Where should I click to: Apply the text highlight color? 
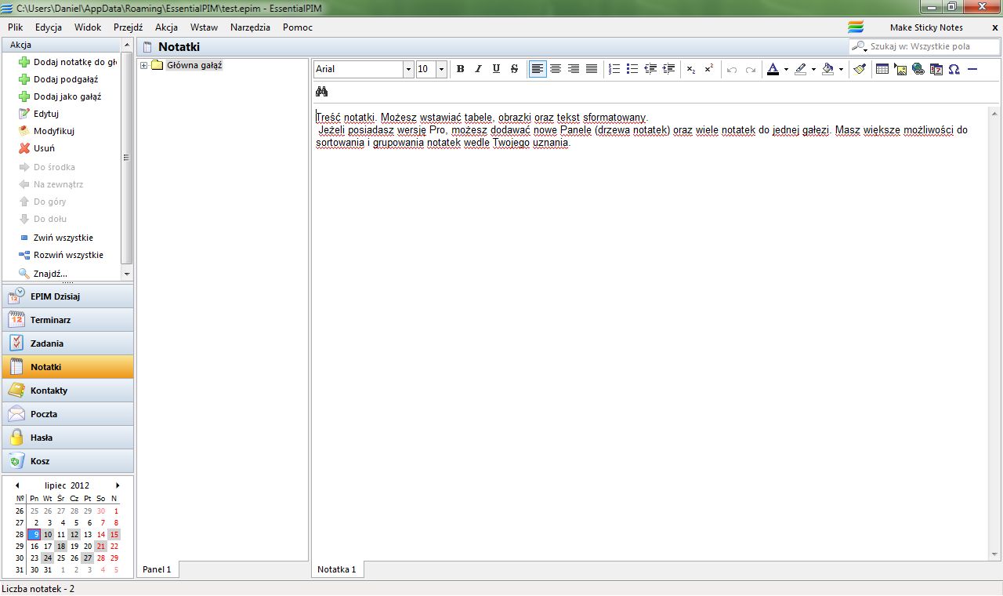[800, 69]
